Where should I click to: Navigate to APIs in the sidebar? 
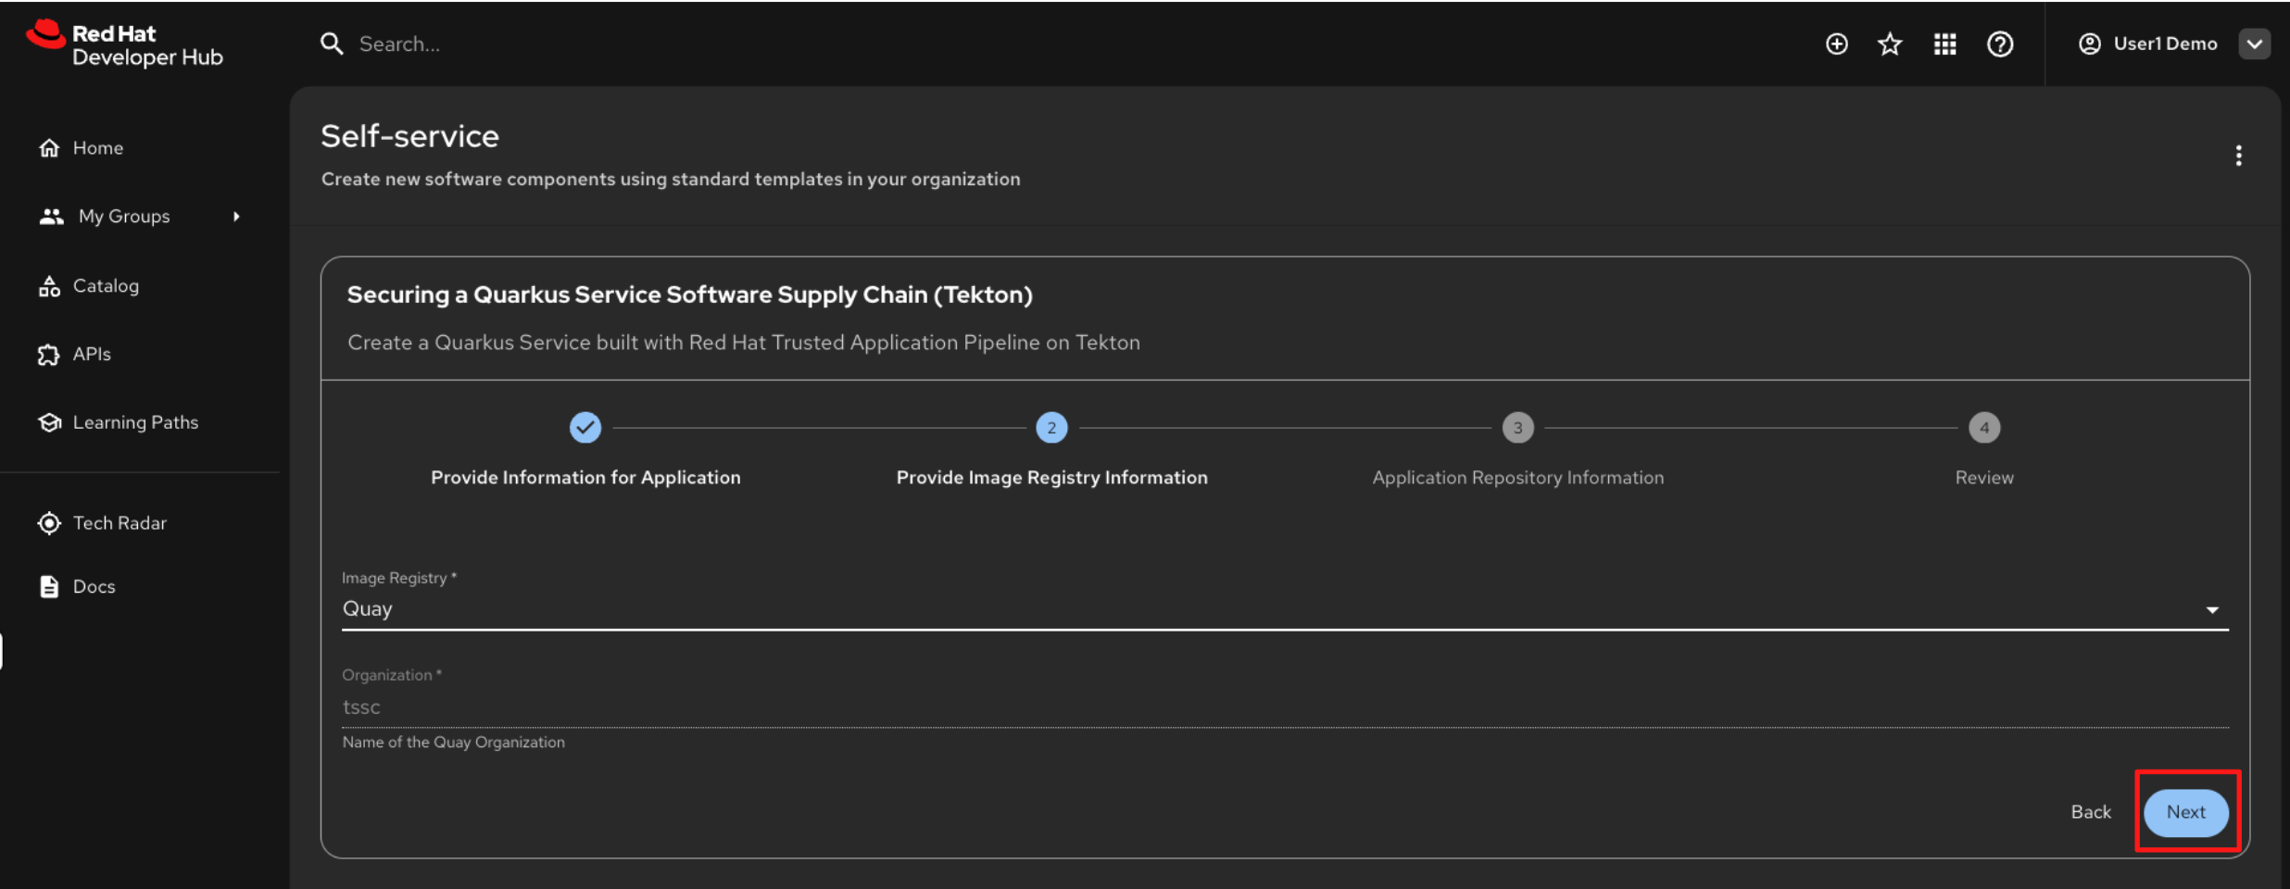point(92,355)
